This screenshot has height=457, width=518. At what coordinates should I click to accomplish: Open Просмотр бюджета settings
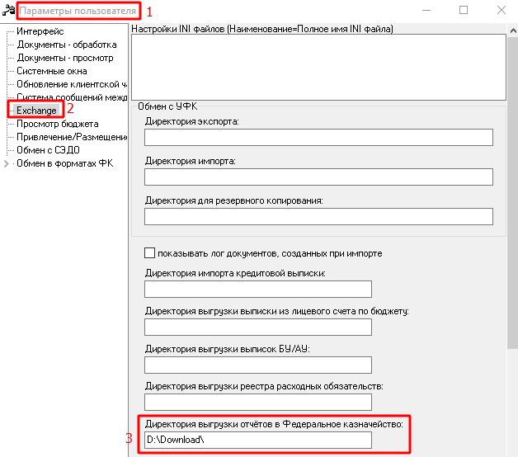point(58,124)
